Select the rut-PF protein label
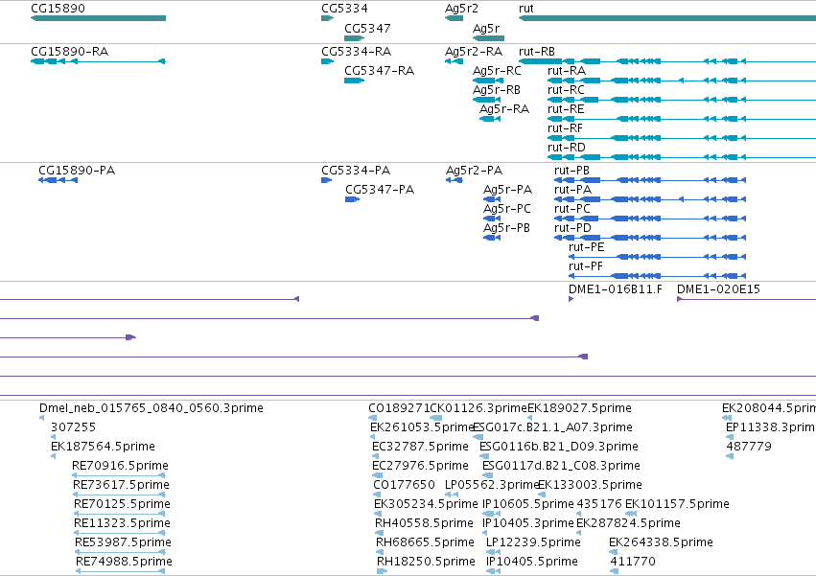Image resolution: width=816 pixels, height=576 pixels. (x=586, y=267)
